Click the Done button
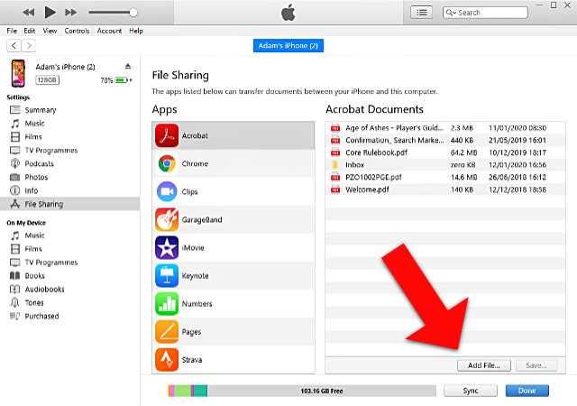 tap(527, 391)
